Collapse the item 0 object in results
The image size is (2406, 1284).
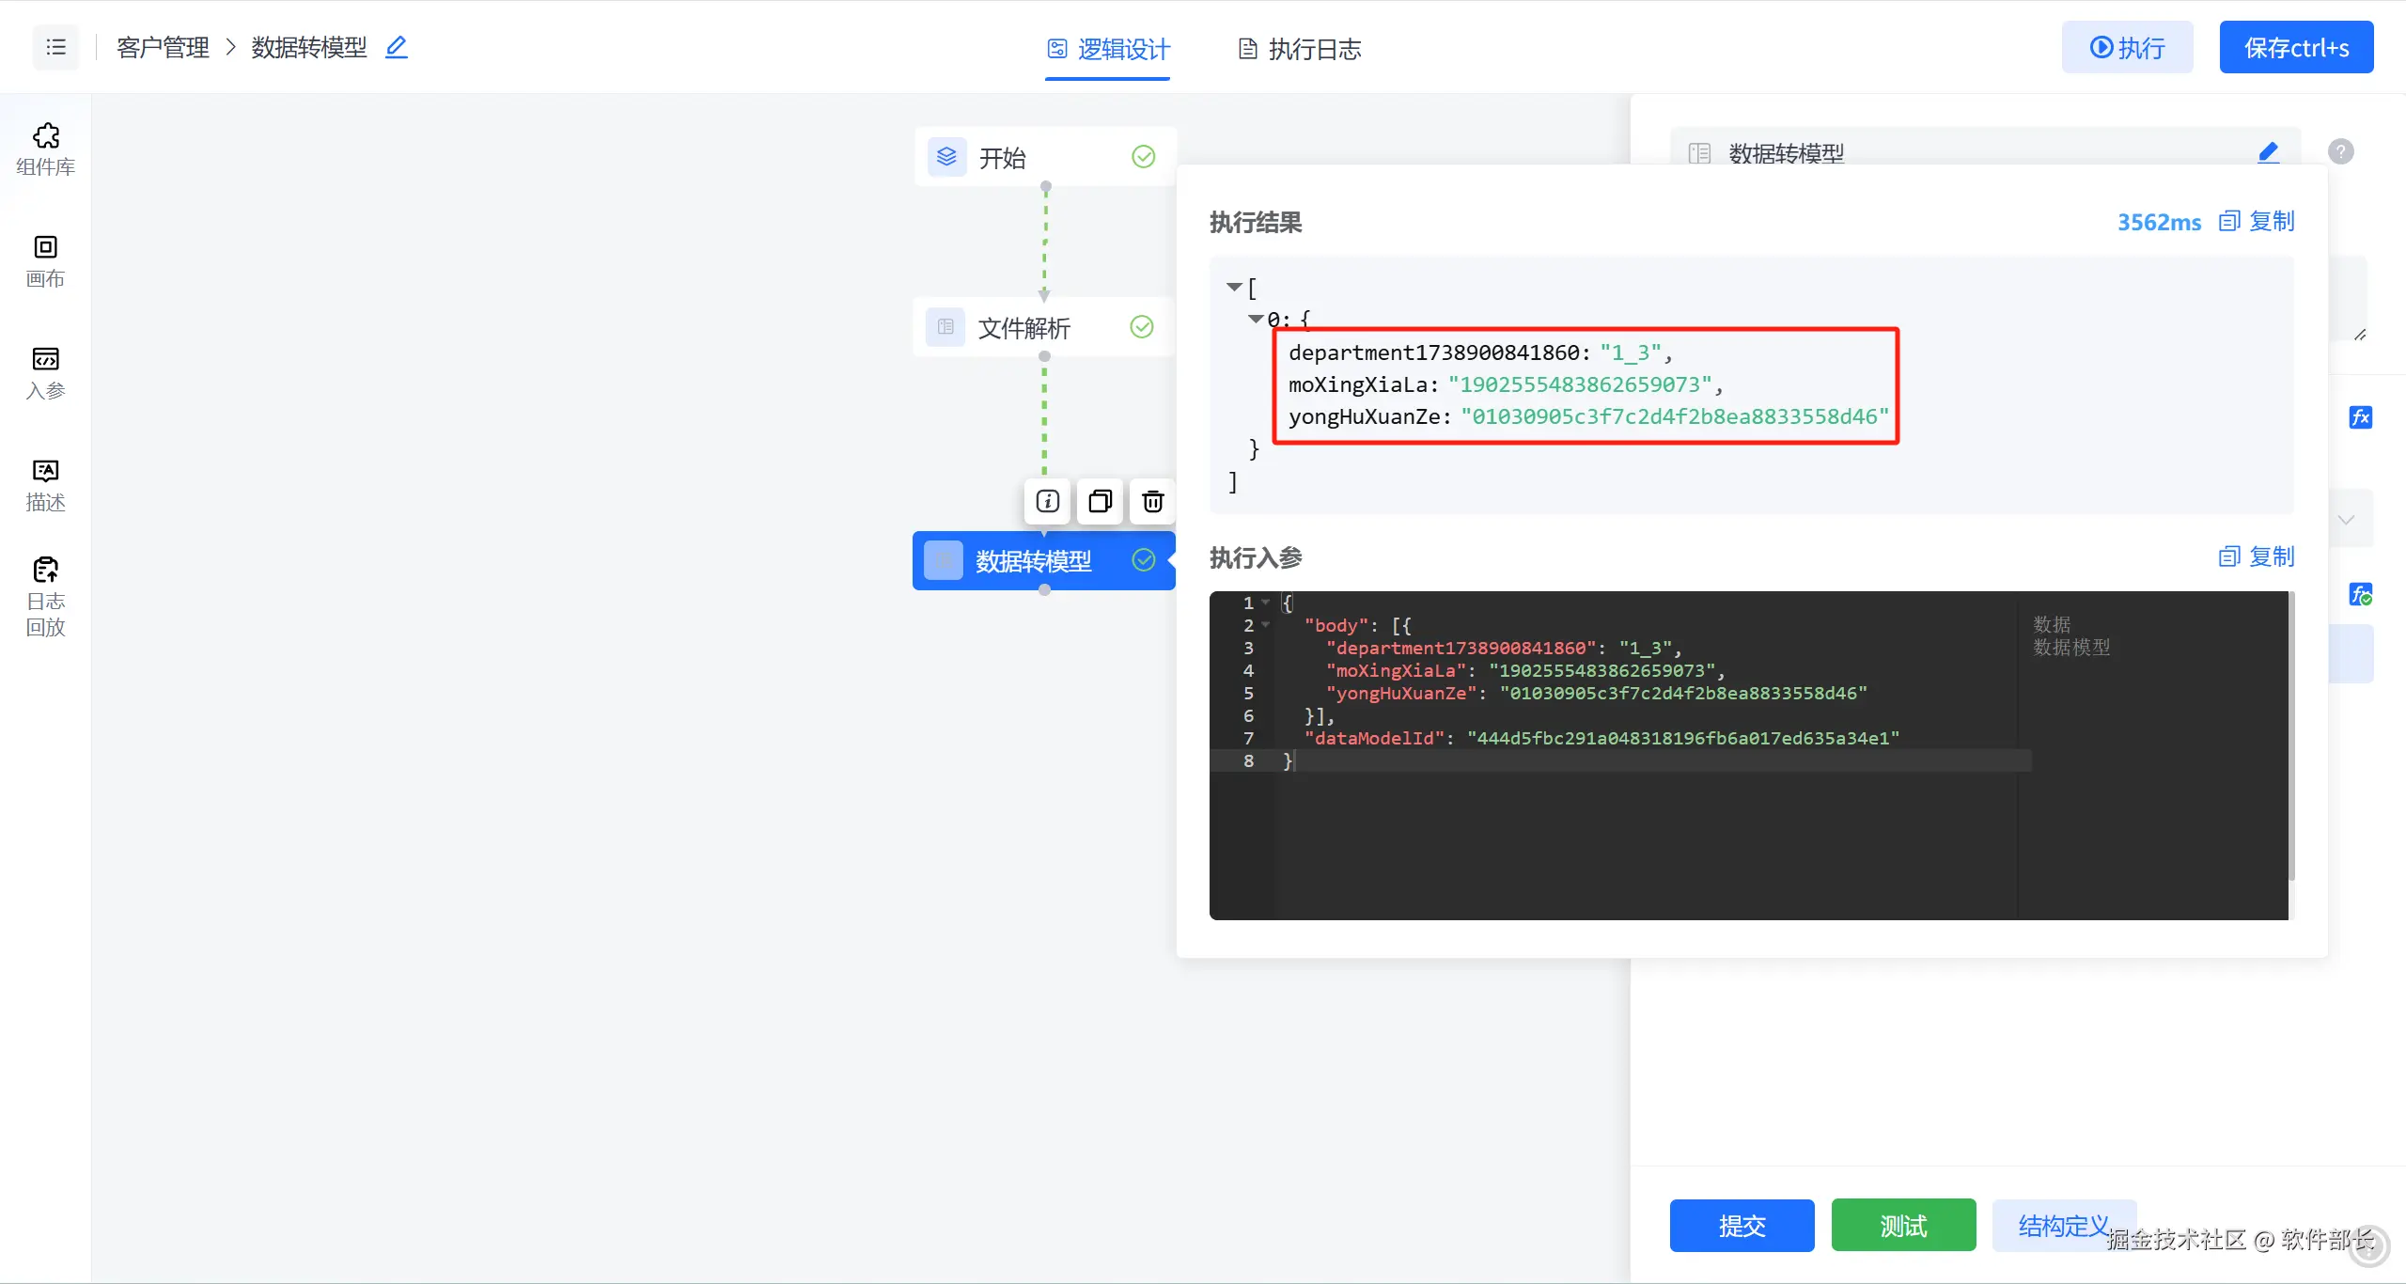1255,319
